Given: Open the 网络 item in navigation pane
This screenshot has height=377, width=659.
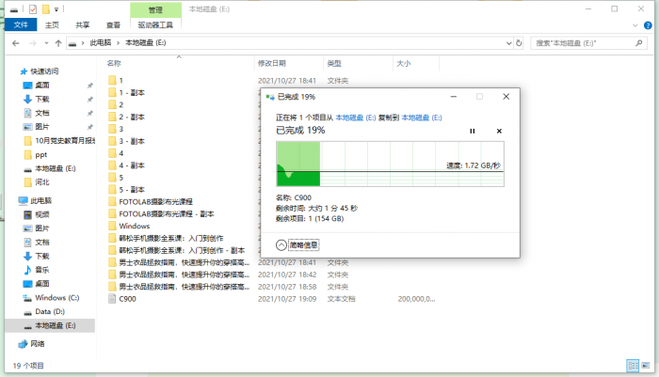Looking at the screenshot, I should pyautogui.click(x=38, y=343).
